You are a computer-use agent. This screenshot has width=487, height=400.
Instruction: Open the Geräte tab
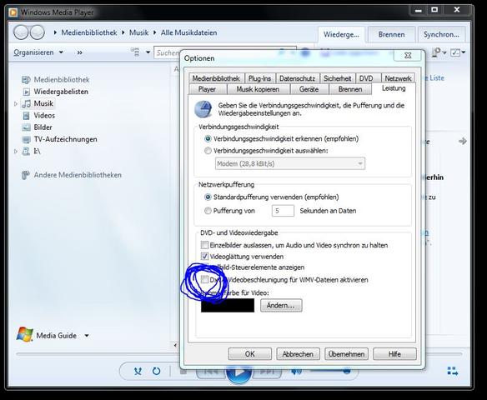[x=309, y=89]
